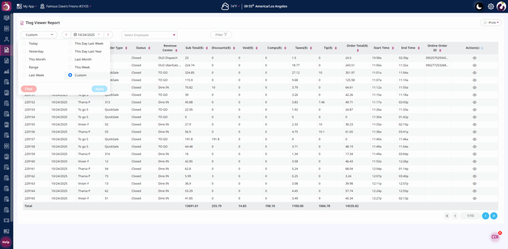This screenshot has width=508, height=249.
Task: Click the user profile avatar
Action: tap(501, 6)
